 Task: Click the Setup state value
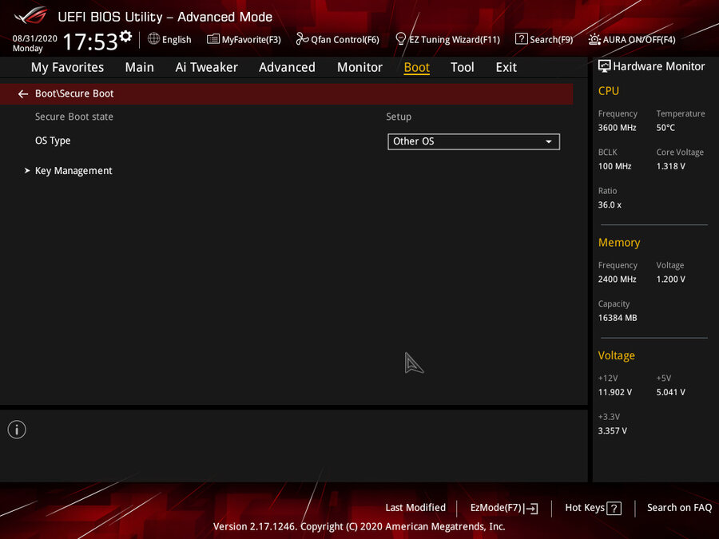click(399, 117)
